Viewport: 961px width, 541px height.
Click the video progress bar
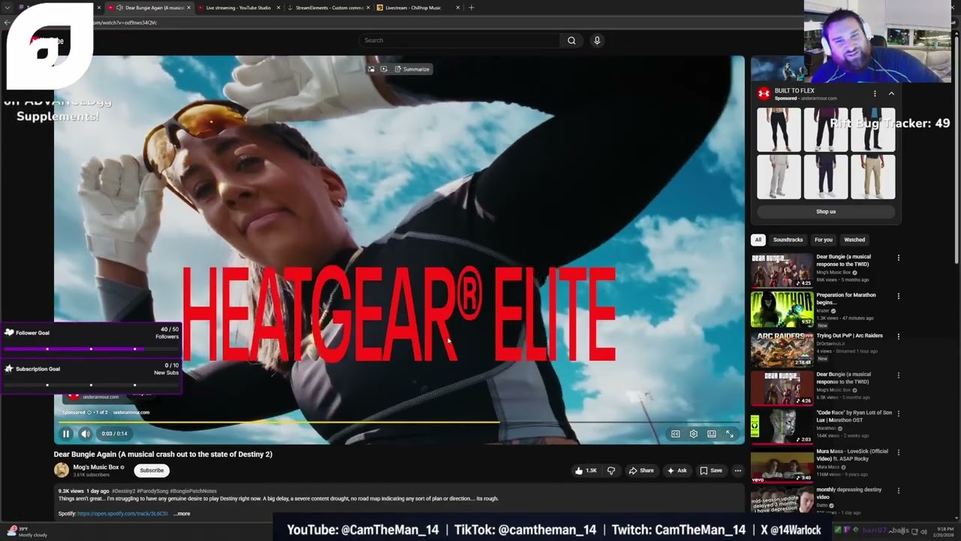(x=399, y=422)
